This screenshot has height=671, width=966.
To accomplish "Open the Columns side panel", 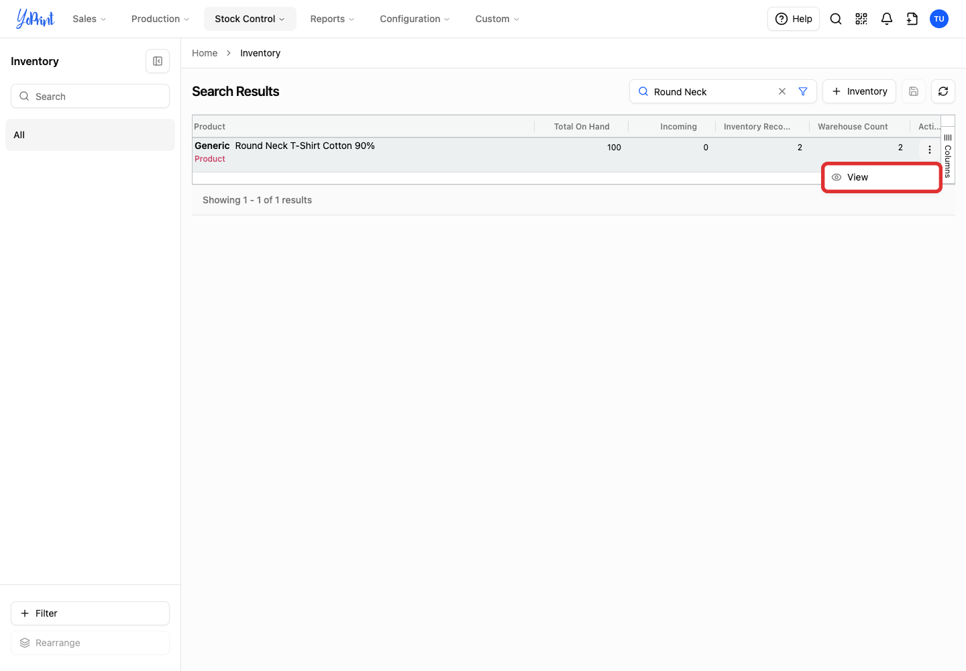I will [948, 155].
